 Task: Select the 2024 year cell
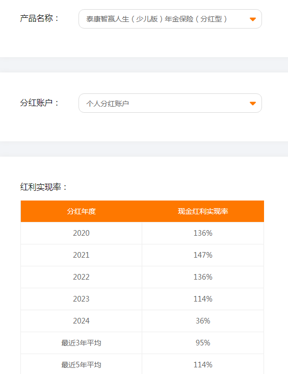[81, 321]
